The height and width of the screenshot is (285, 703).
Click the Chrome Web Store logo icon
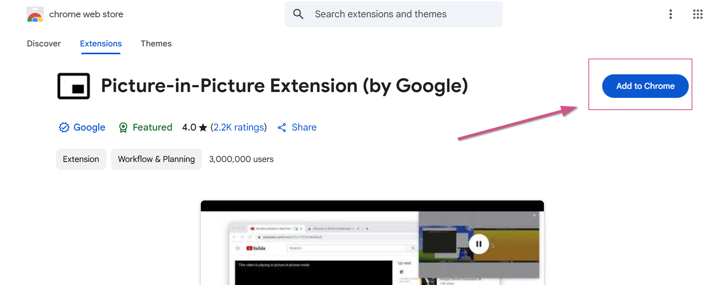(35, 15)
